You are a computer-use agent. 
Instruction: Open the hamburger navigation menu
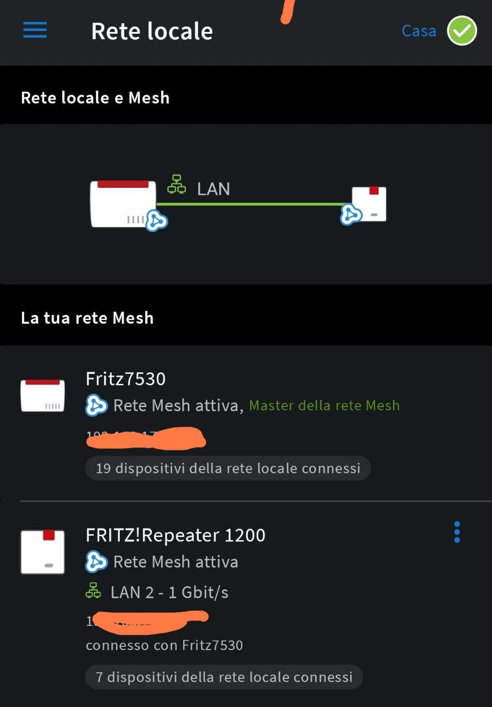pyautogui.click(x=35, y=30)
